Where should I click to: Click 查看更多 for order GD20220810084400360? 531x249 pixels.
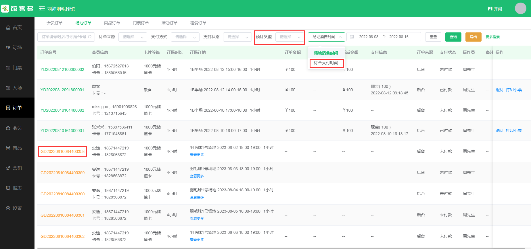pos(197,197)
